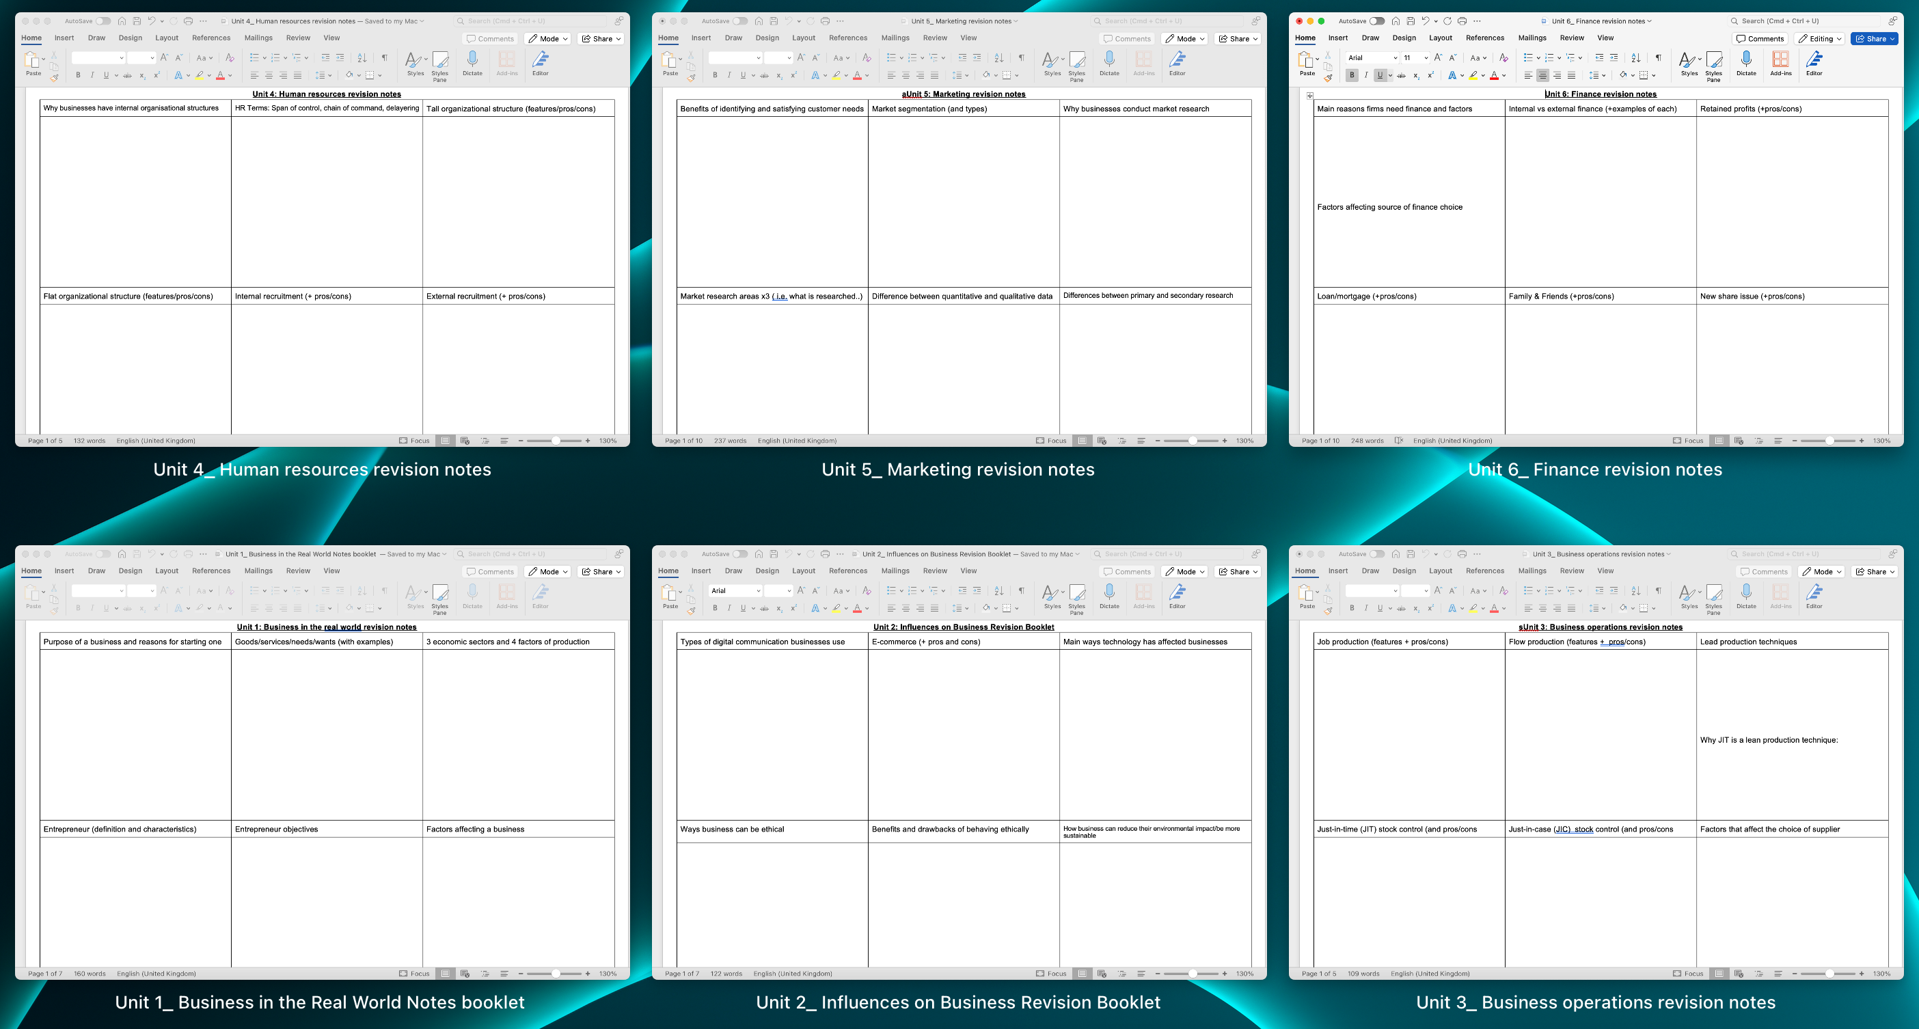Toggle AutoSave in Unit 4 Human resources document
The height and width of the screenshot is (1029, 1919).
[x=105, y=21]
